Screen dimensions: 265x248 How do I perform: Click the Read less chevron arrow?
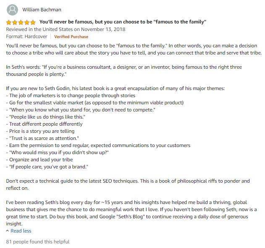point(8,231)
